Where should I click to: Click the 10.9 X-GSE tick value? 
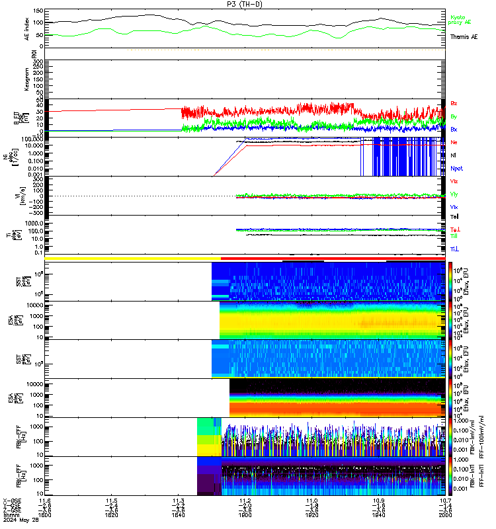pos(379,501)
